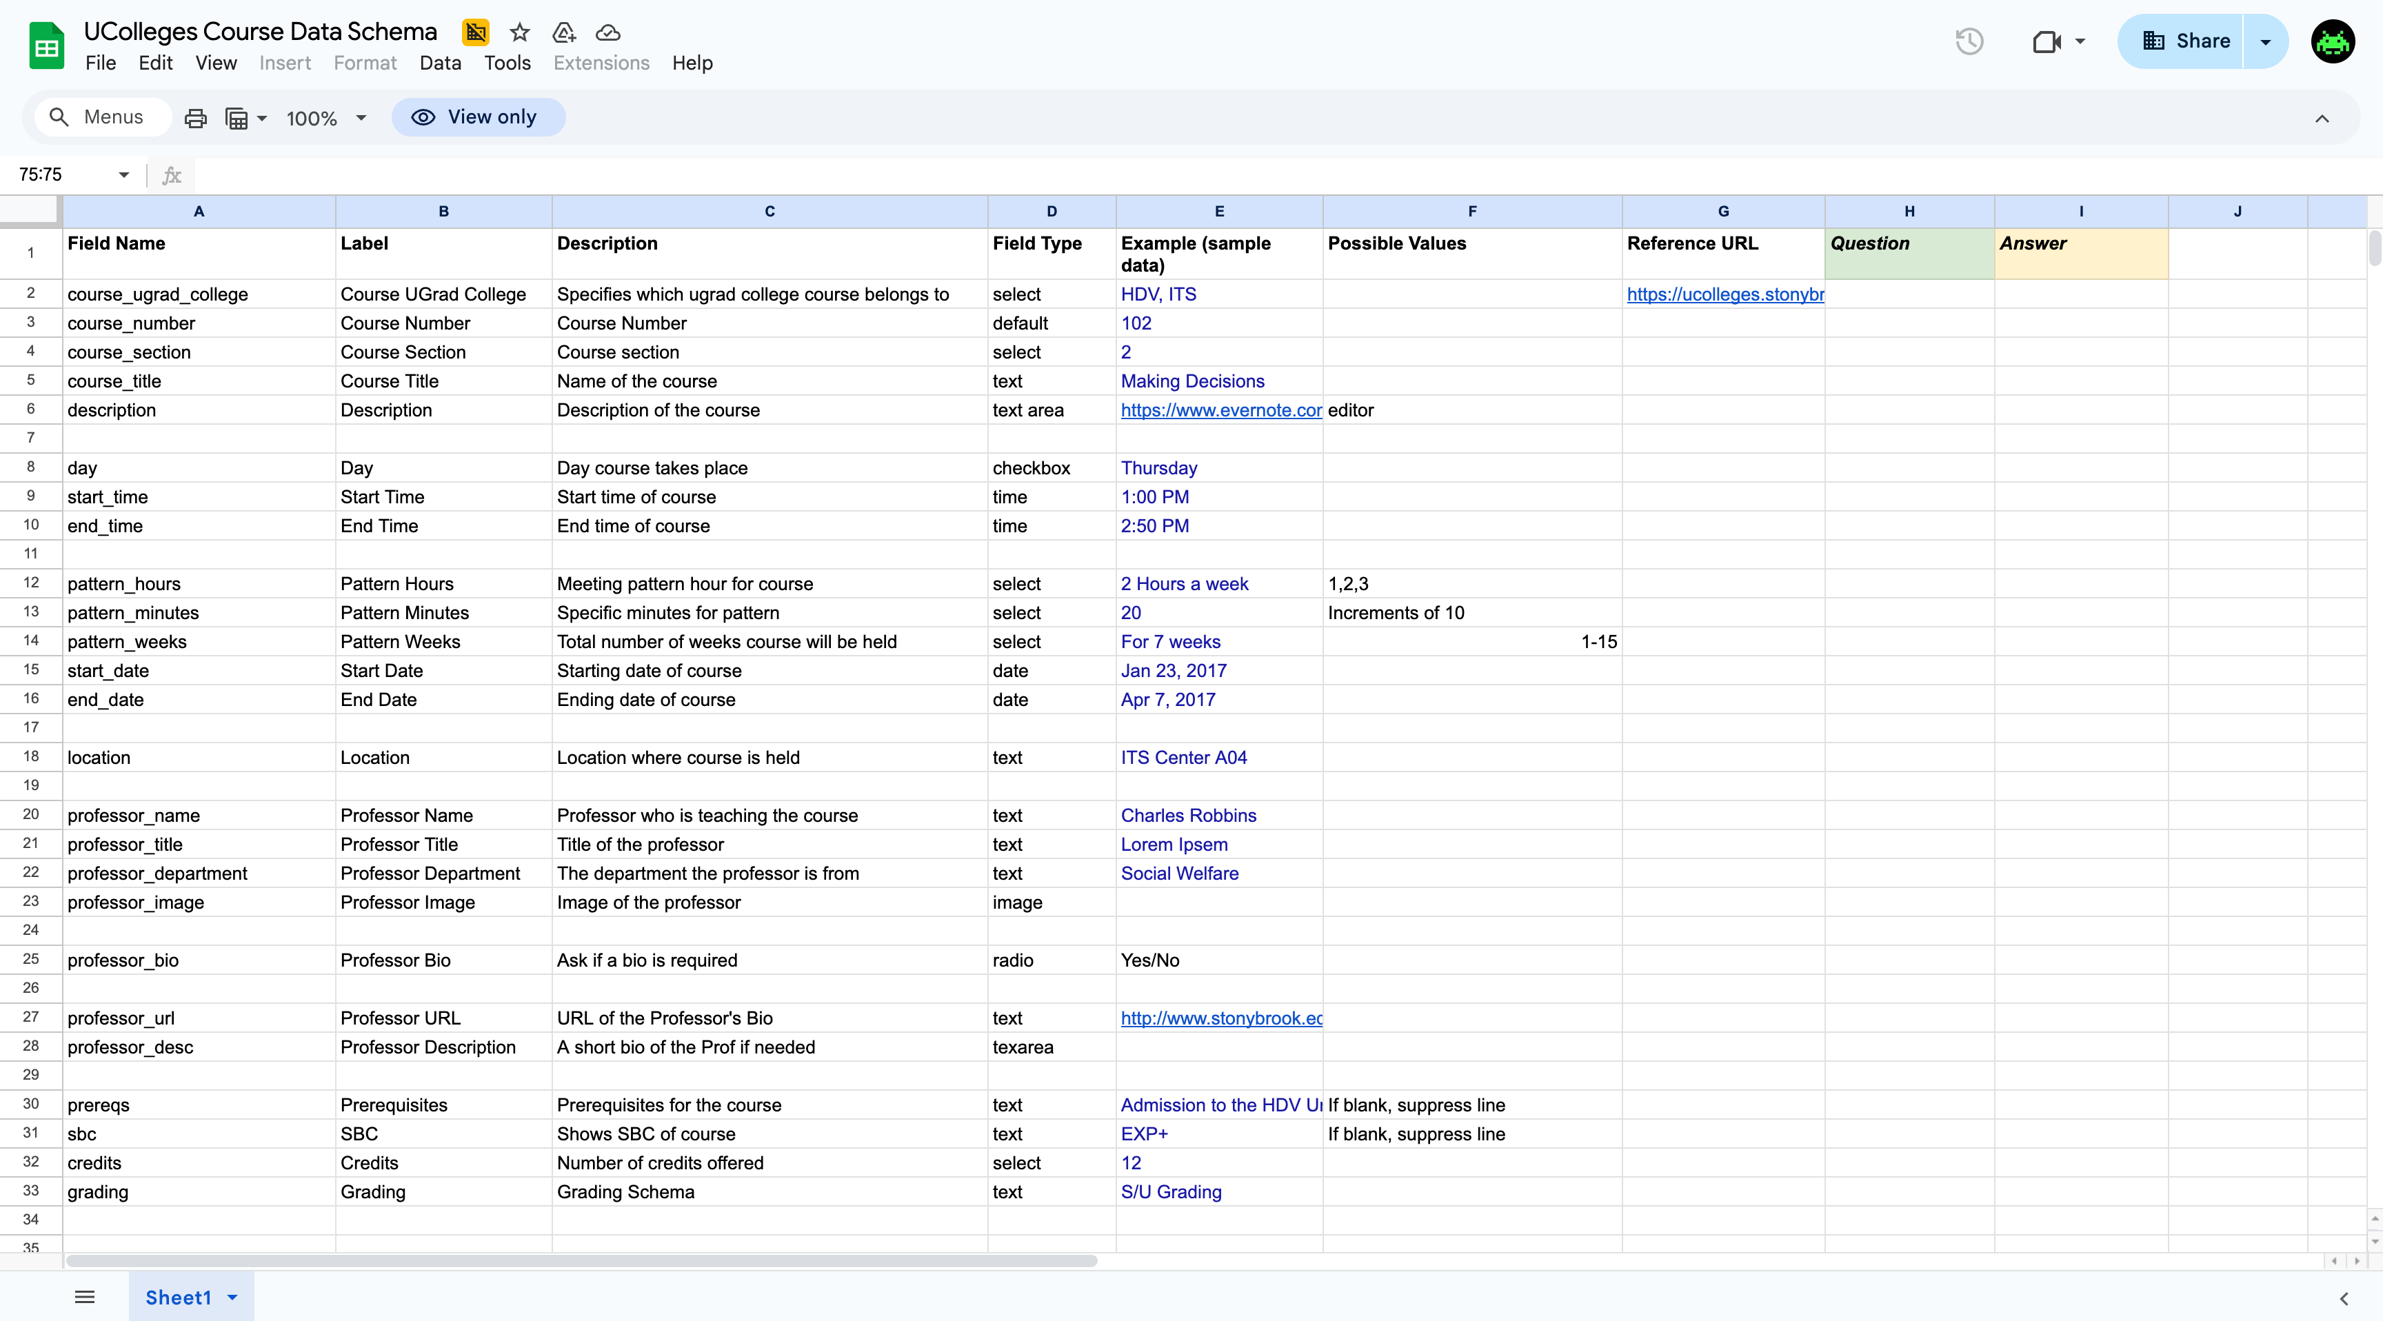Screen dimensions: 2383x1321
Task: Open the Google account avatar
Action: [x=2333, y=41]
